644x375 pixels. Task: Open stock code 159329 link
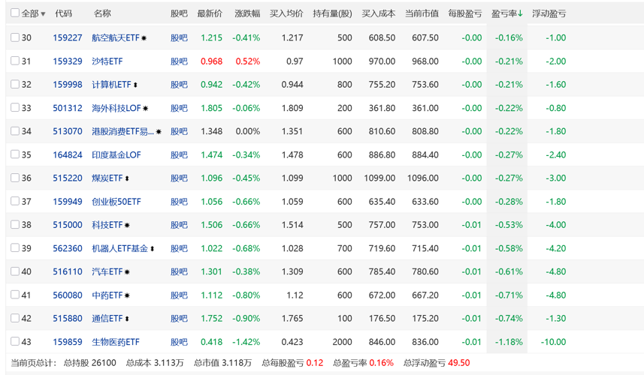click(x=68, y=61)
